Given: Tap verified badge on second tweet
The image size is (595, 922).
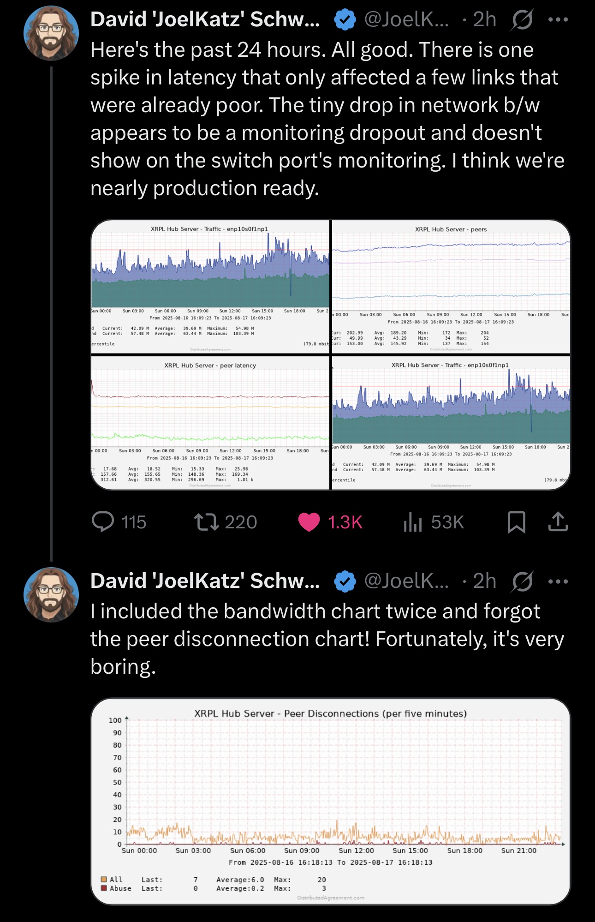Looking at the screenshot, I should 345,581.
